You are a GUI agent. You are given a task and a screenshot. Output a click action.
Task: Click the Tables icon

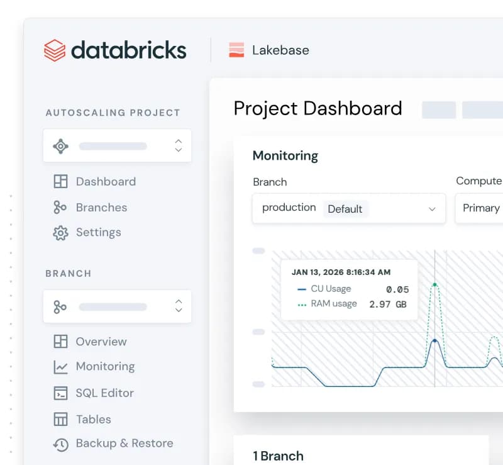pos(60,419)
